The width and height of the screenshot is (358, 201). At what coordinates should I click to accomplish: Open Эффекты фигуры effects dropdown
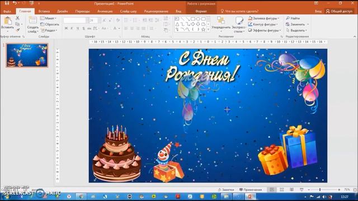pos(265,30)
